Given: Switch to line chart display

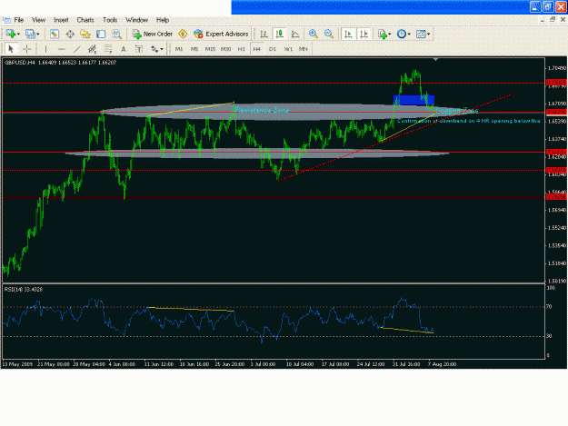Looking at the screenshot, I should tap(295, 34).
